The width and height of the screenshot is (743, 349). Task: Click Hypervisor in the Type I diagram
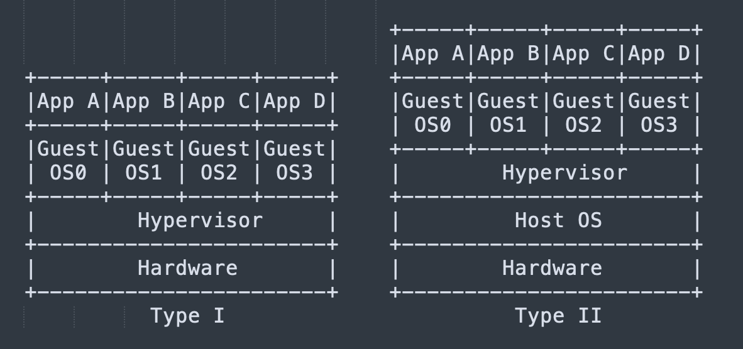click(x=200, y=221)
